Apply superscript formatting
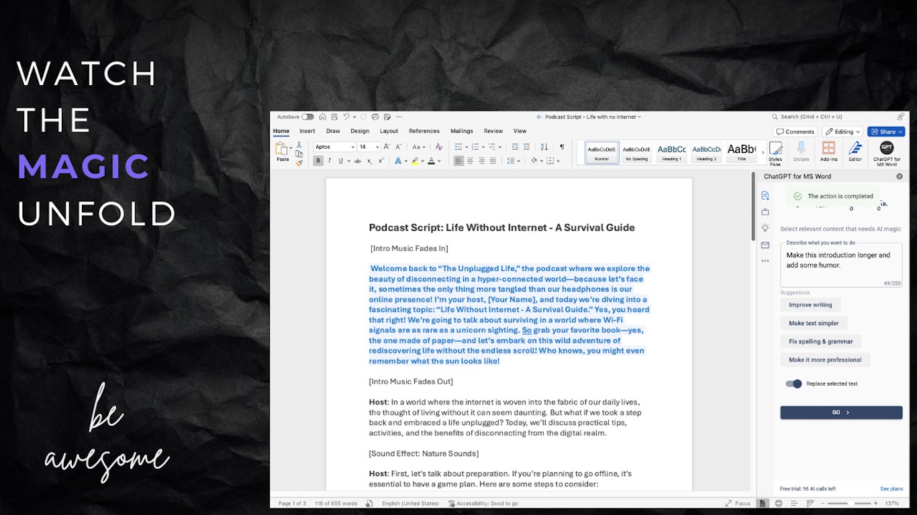 click(x=381, y=161)
